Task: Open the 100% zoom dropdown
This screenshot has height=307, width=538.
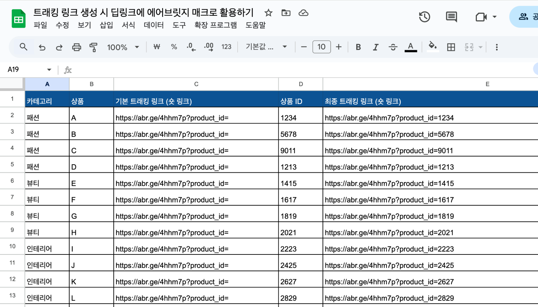Action: pos(123,47)
